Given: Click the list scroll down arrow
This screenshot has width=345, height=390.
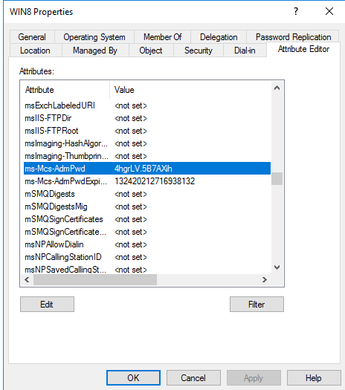Looking at the screenshot, I should pos(277,267).
